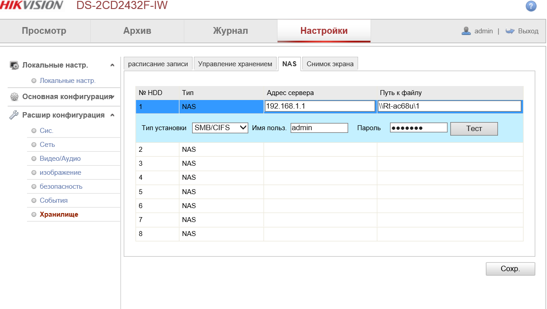547x309 pixels.
Task: Click the Basic configuration gear icon
Action: coord(14,97)
